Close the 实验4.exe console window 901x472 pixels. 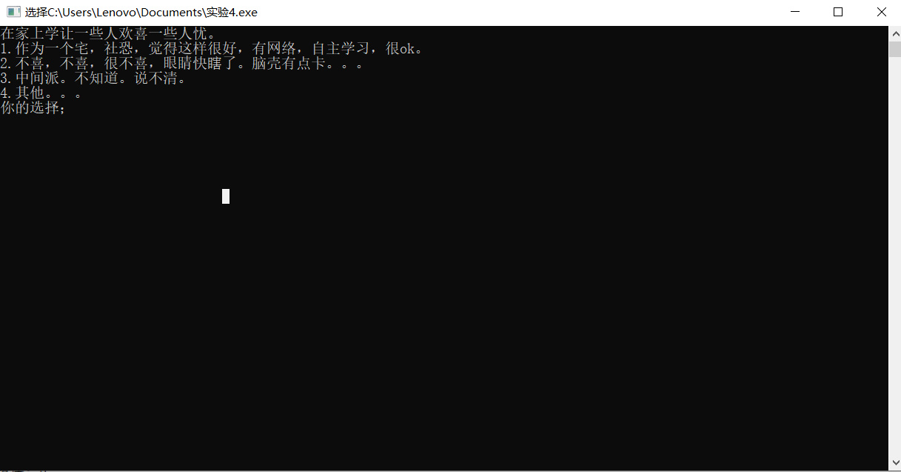point(880,12)
